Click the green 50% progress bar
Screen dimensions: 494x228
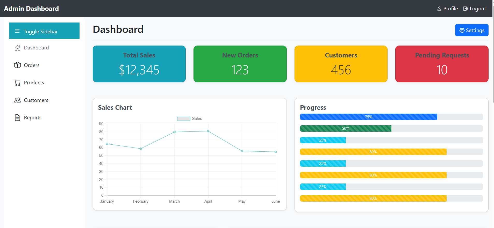coord(346,129)
